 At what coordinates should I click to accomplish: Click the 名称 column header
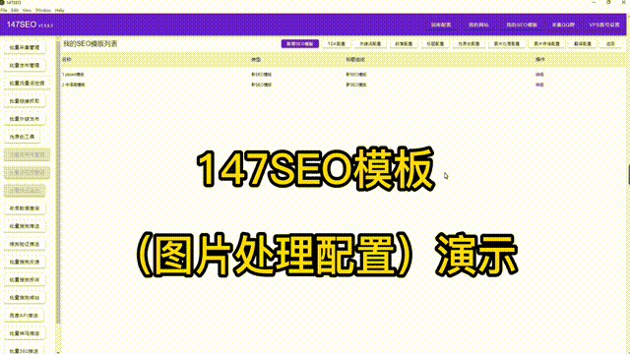point(67,59)
